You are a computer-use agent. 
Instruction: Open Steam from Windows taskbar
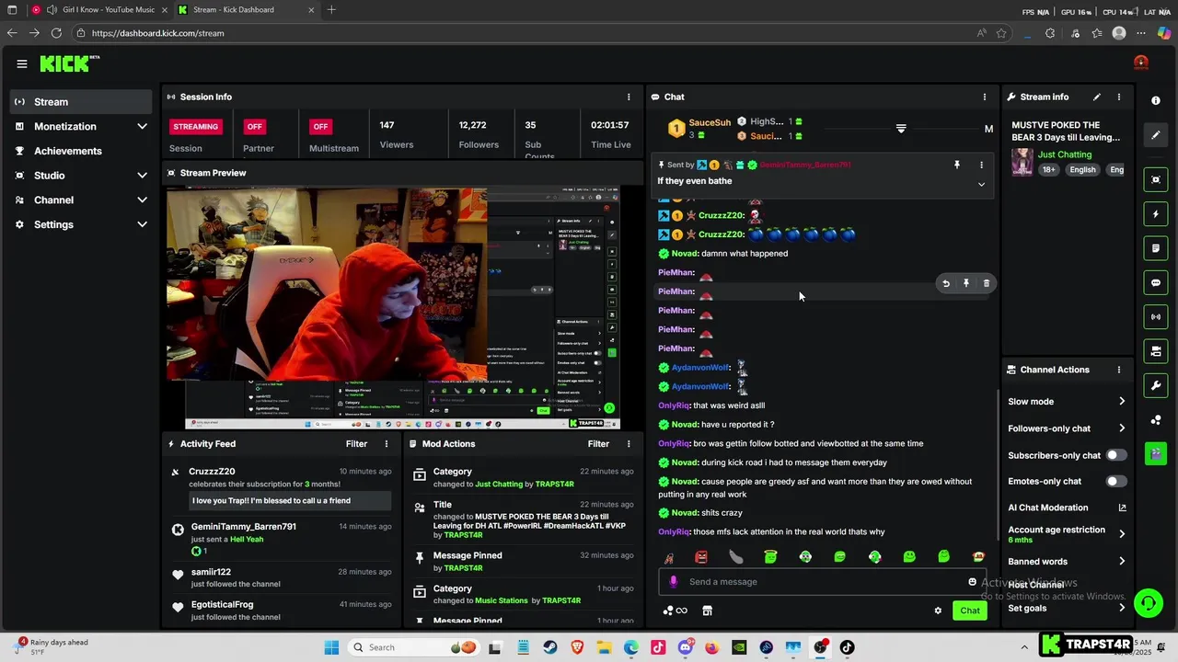[x=549, y=647]
